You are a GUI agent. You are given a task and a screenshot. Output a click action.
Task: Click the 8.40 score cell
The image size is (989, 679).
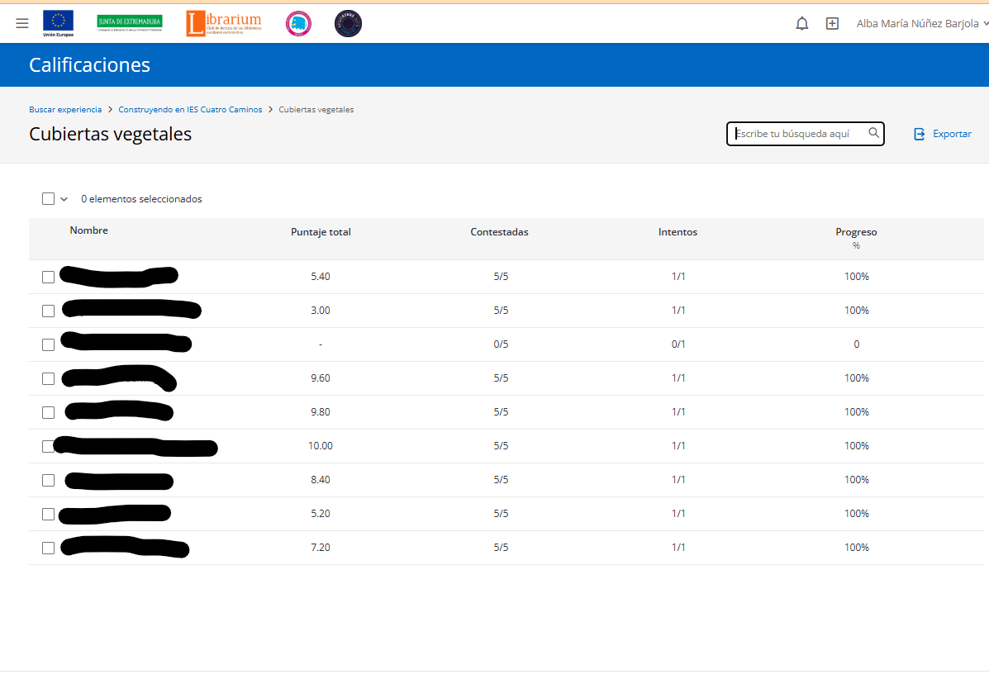(321, 480)
